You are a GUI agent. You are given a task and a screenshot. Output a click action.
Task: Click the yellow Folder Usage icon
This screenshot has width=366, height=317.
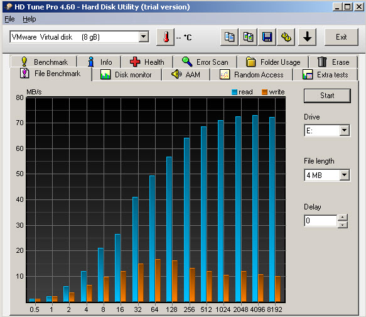point(251,62)
